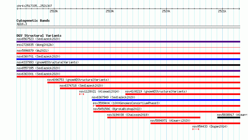Click the 2521k ruler tick label
Viewport: 248px width, 140px height.
222,11
